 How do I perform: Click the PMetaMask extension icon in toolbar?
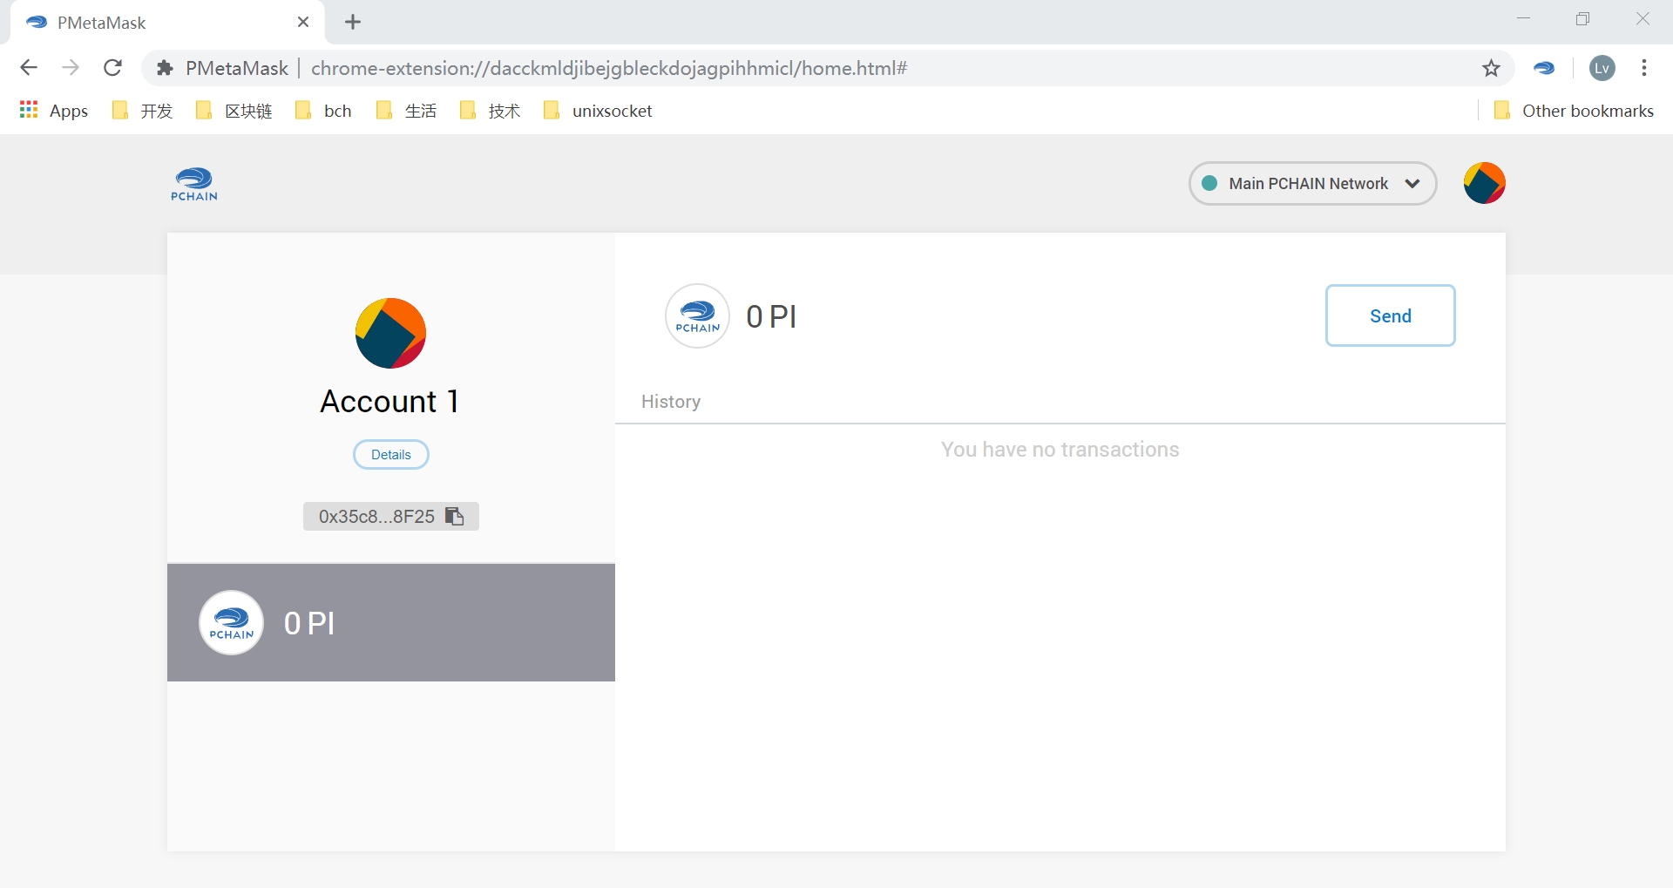(1544, 68)
